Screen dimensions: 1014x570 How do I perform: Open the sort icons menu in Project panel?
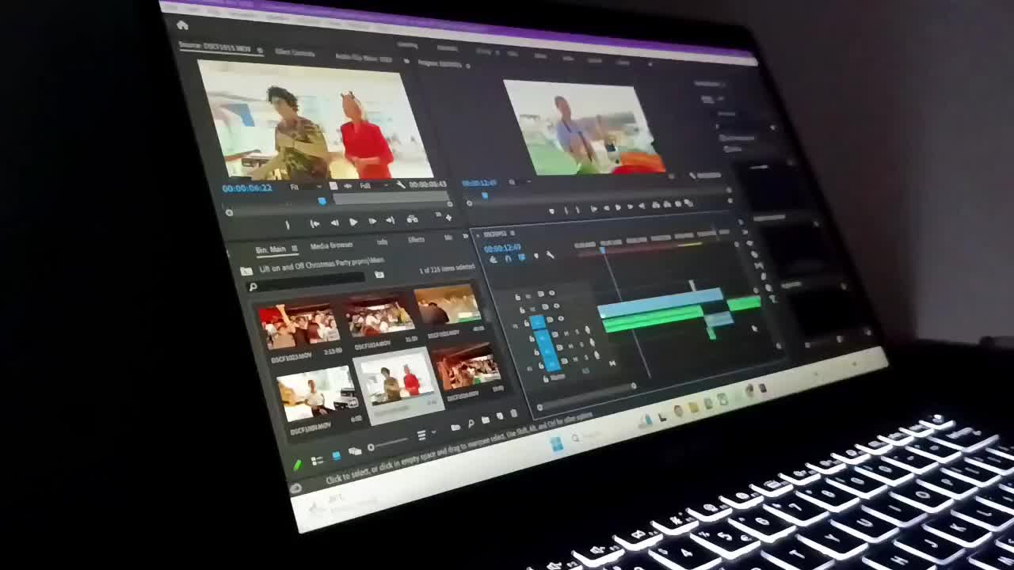pyautogui.click(x=425, y=434)
